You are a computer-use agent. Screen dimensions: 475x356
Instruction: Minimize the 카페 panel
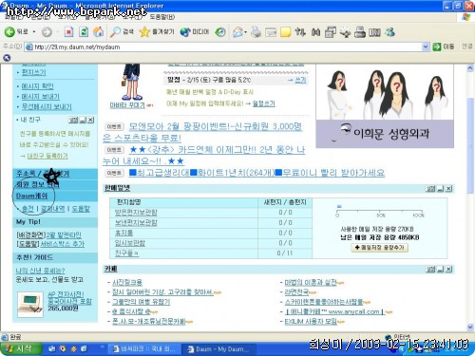[x=440, y=270]
